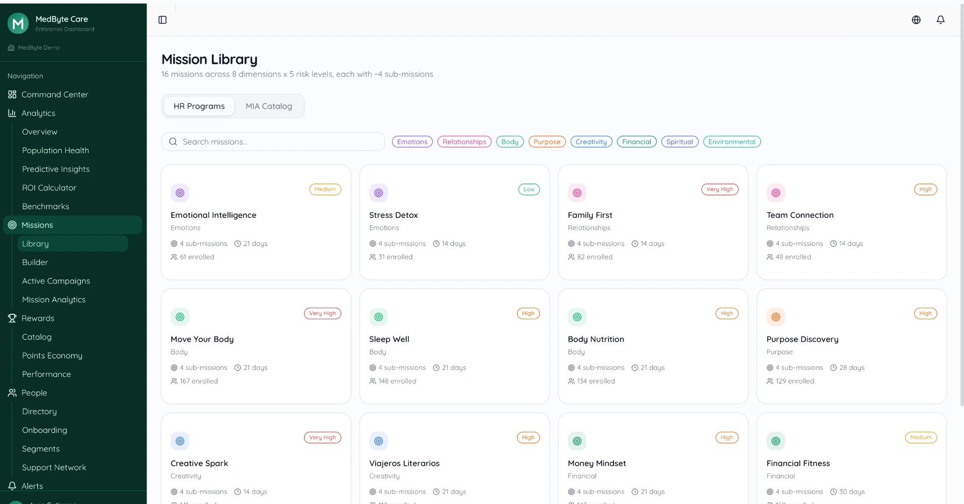Open the mission Builder
This screenshot has height=504, width=964.
point(72,263)
